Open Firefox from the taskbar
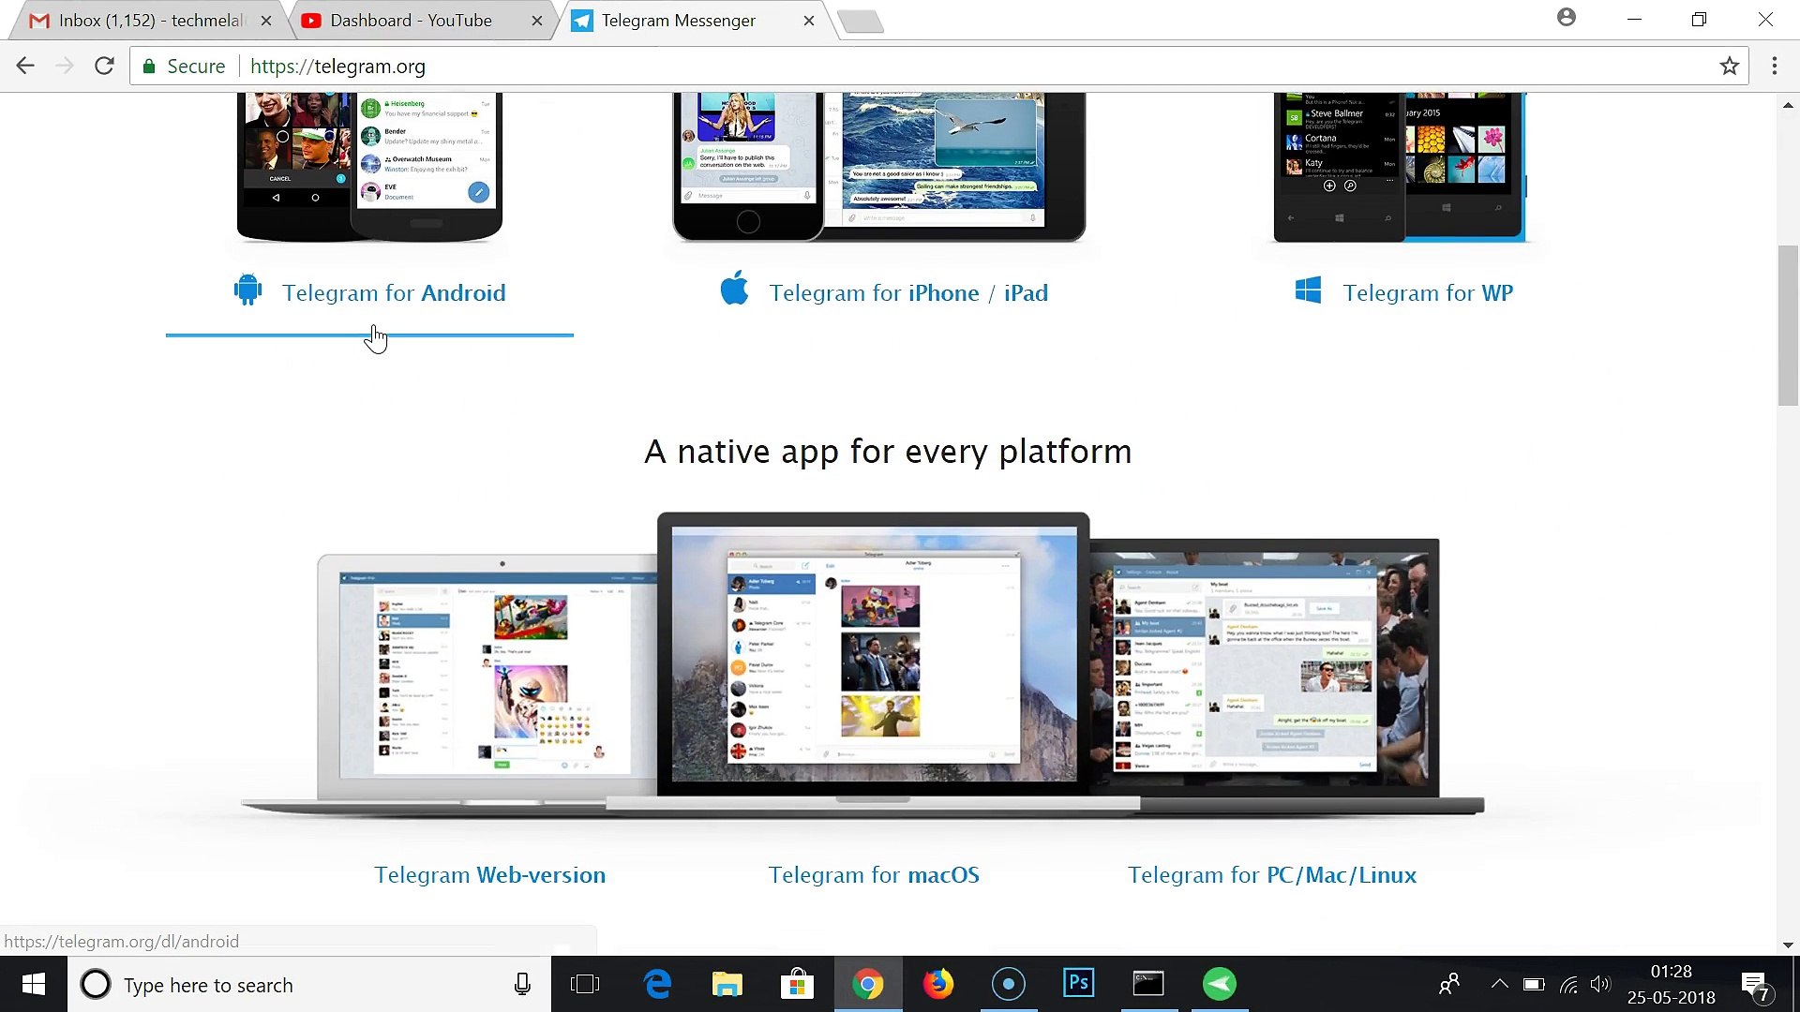 [937, 984]
